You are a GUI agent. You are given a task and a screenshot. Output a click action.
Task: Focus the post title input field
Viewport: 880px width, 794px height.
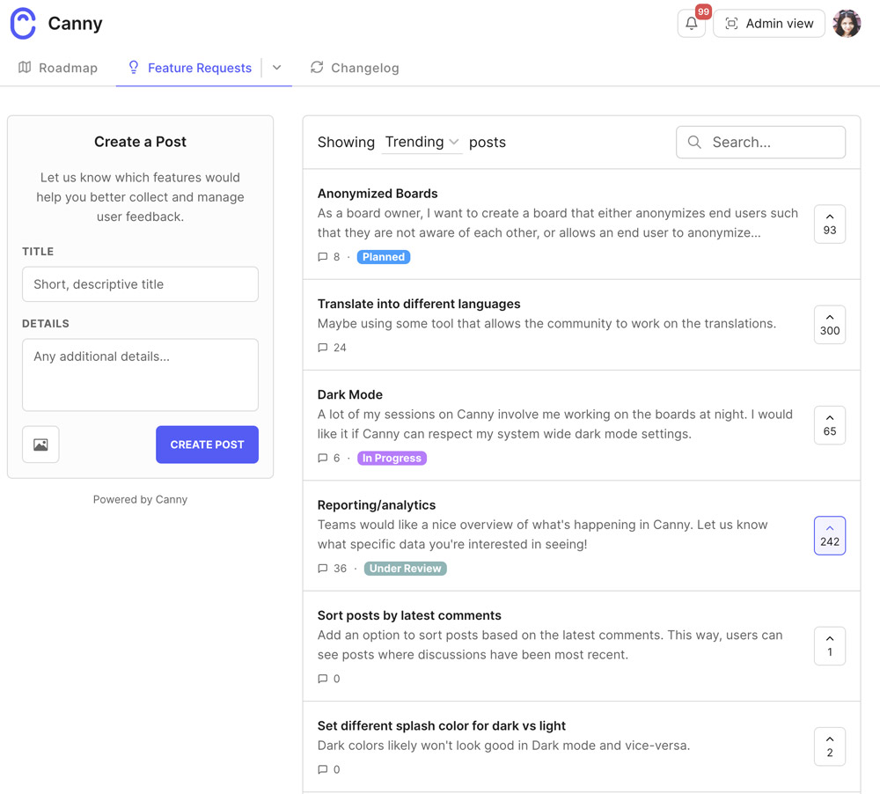(x=140, y=284)
